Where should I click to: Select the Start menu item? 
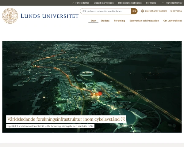tap(94, 21)
